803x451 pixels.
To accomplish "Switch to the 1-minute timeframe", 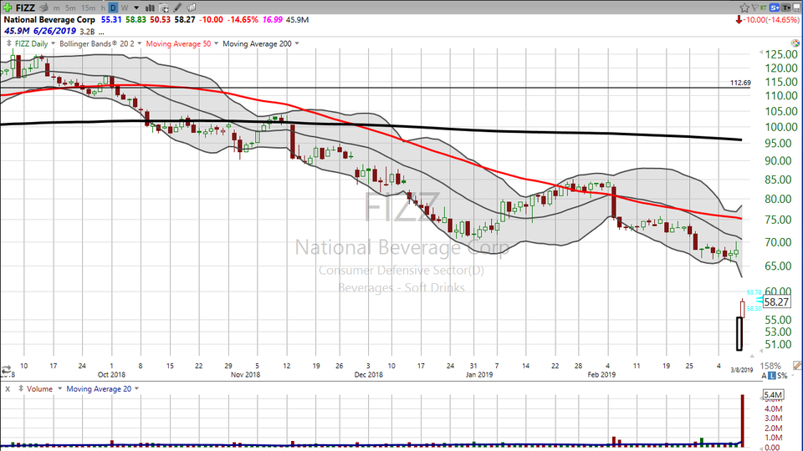I will click(x=56, y=8).
